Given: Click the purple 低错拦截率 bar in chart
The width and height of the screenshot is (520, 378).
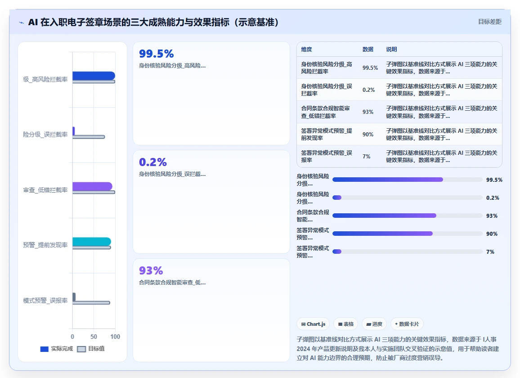Looking at the screenshot, I should pyautogui.click(x=92, y=186).
